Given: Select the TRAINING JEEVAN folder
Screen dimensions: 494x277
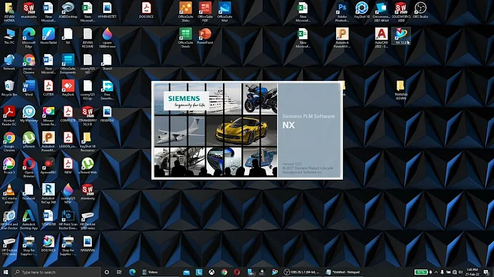Looking at the screenshot, I should [401, 90].
